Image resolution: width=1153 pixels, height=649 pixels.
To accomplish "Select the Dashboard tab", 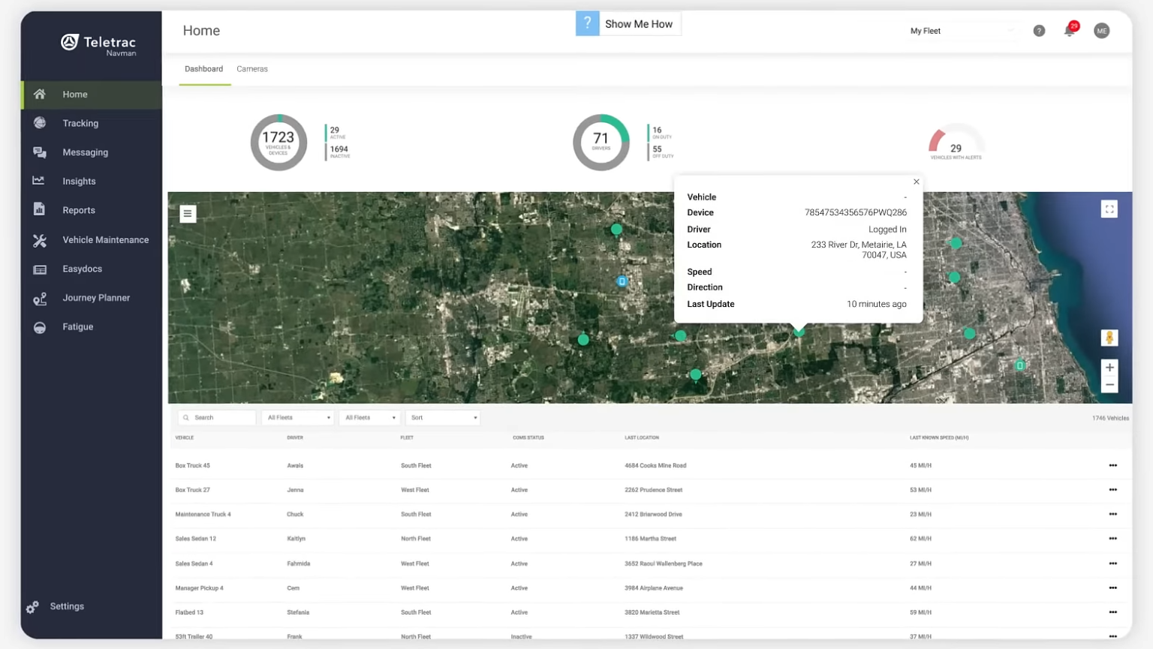I will tap(204, 69).
